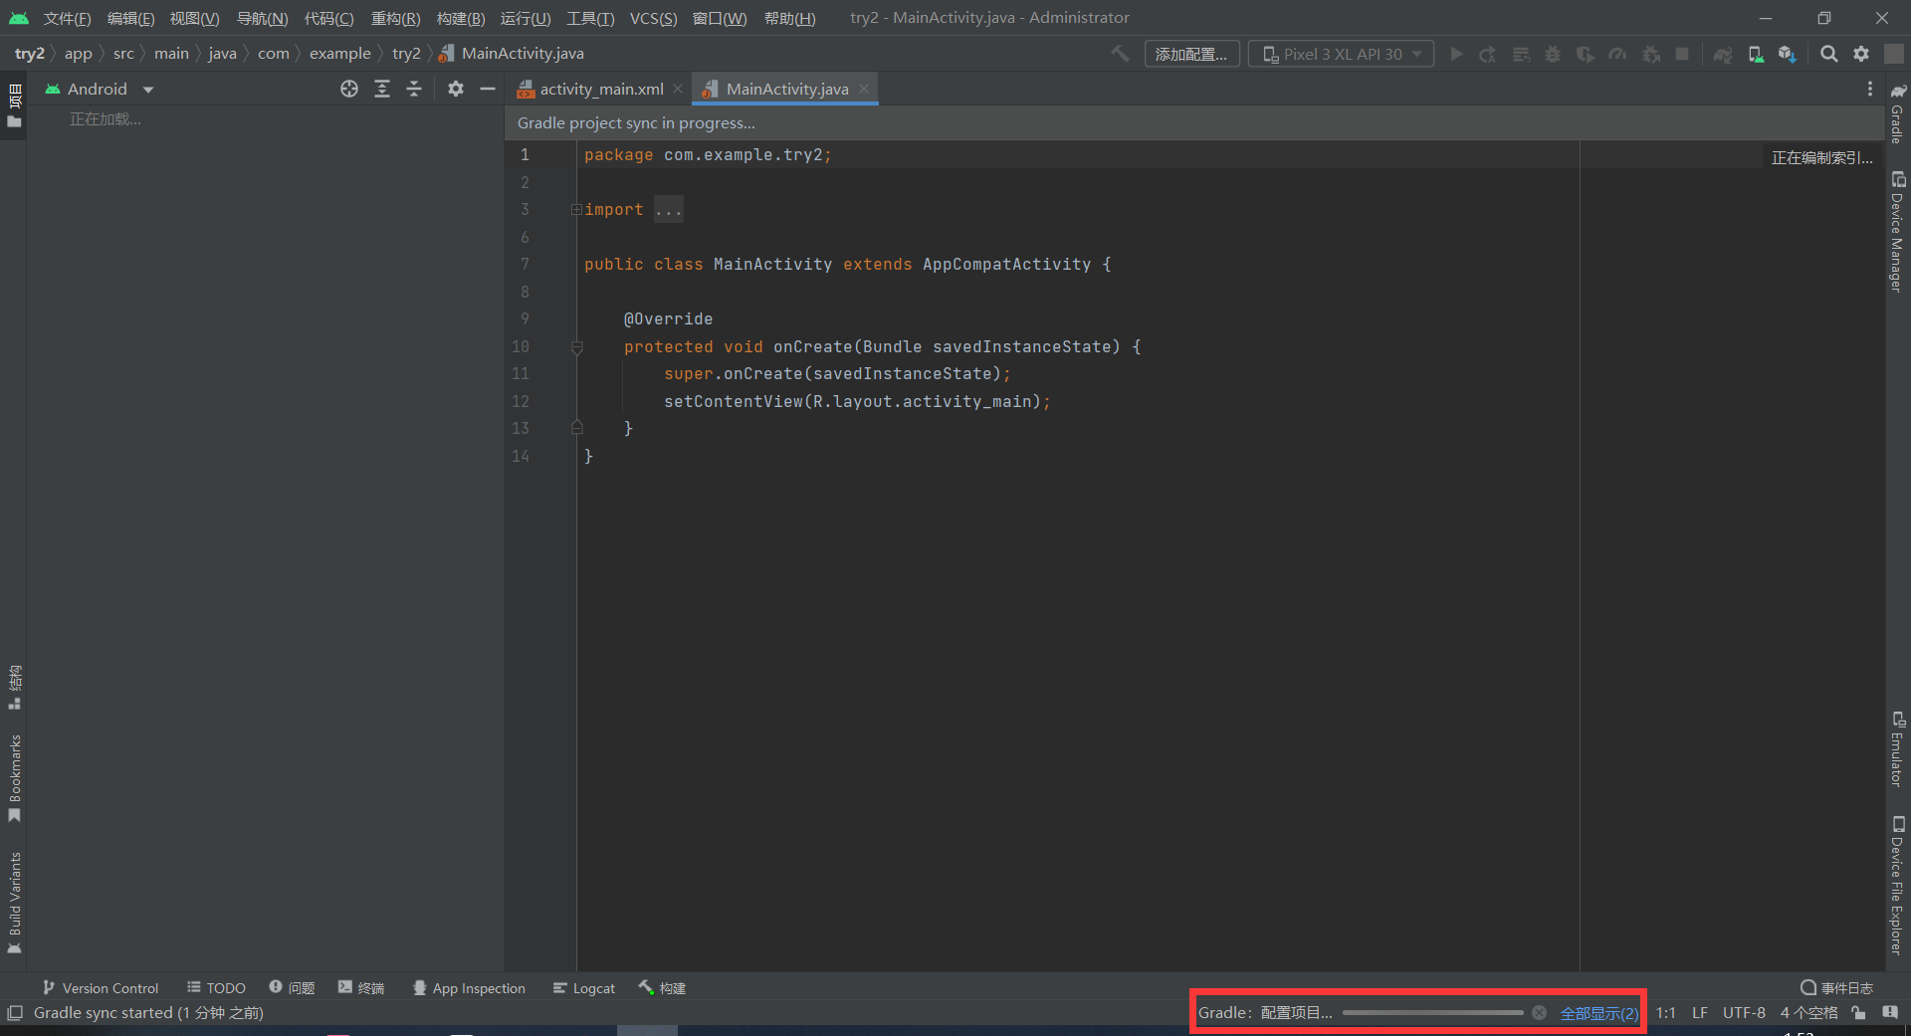Open the Device Manager side panel
This screenshot has width=1911, height=1036.
[1898, 232]
